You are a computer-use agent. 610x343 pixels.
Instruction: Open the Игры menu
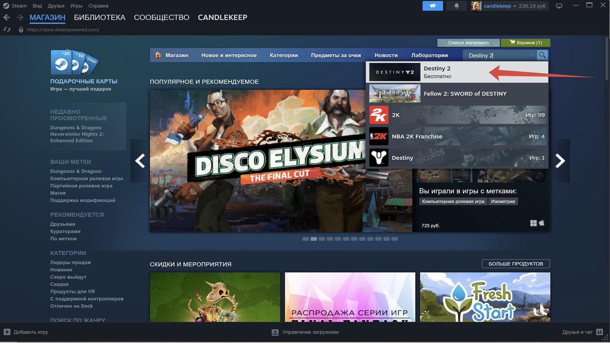pyautogui.click(x=76, y=6)
